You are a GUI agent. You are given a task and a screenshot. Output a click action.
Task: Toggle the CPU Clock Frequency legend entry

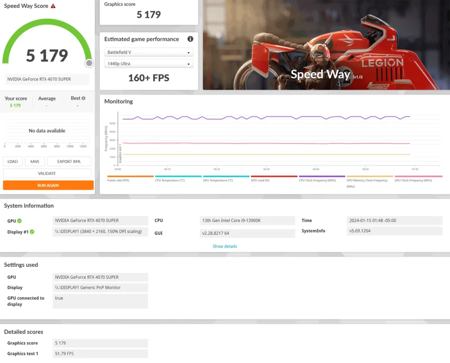click(x=322, y=179)
